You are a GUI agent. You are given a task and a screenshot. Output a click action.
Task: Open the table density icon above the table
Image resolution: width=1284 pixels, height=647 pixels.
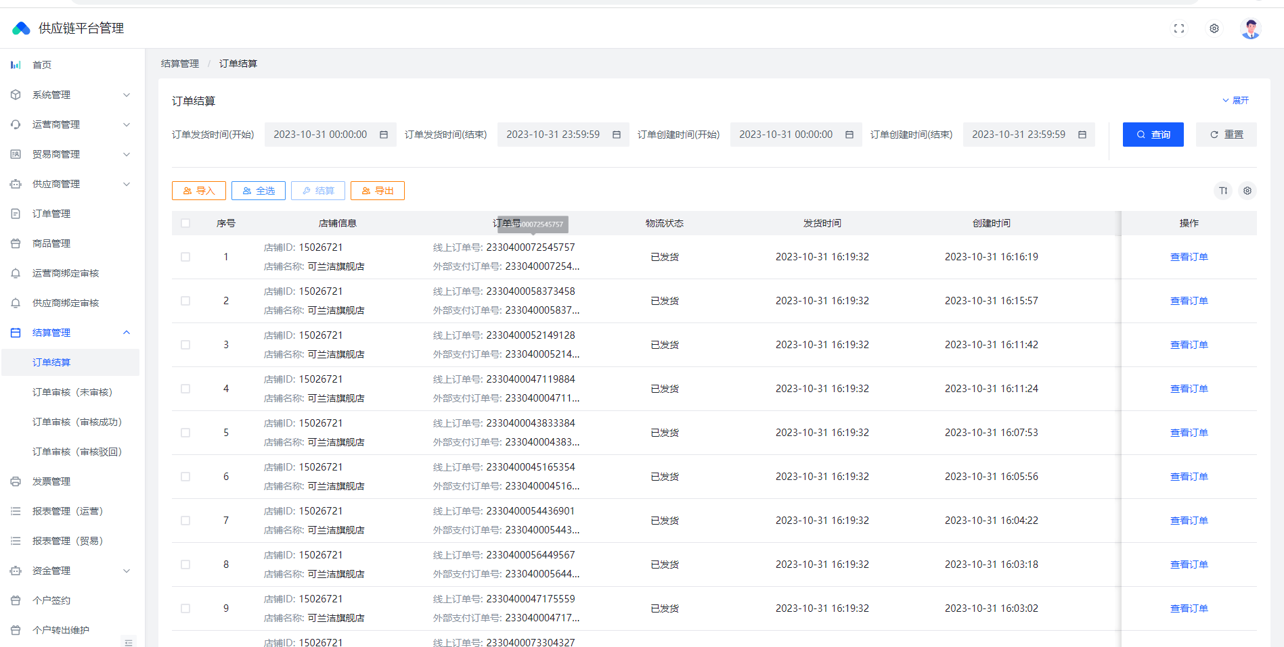[x=1223, y=191]
